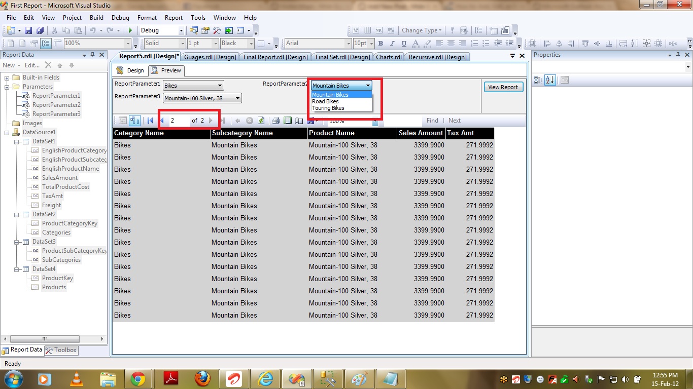The height and width of the screenshot is (389, 693).
Task: Toggle the Document Map button
Action: pos(134,121)
